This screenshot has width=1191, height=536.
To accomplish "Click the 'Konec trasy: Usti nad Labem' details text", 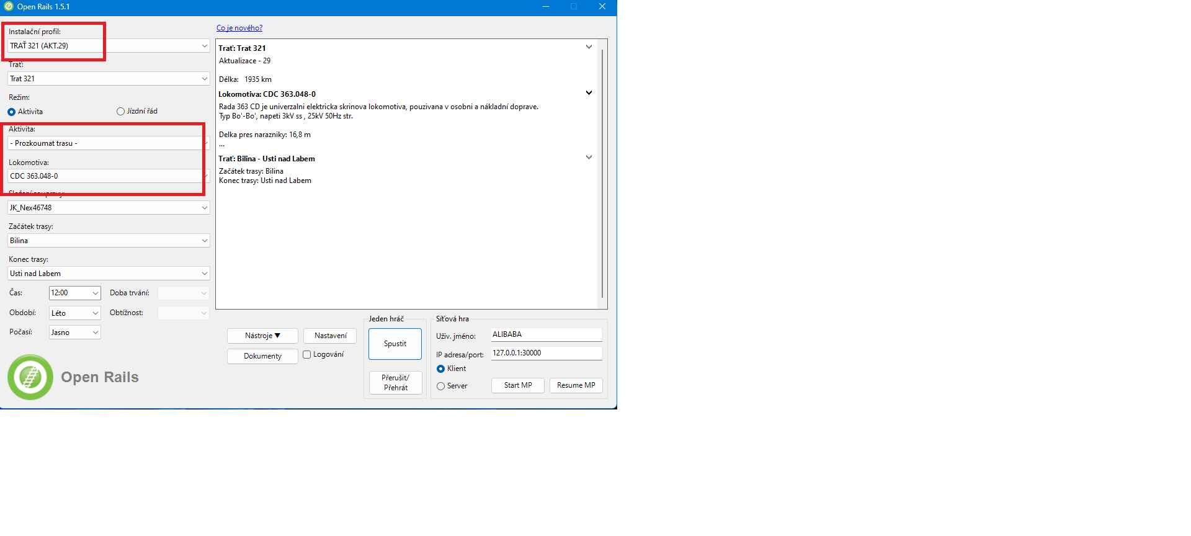I will point(265,181).
